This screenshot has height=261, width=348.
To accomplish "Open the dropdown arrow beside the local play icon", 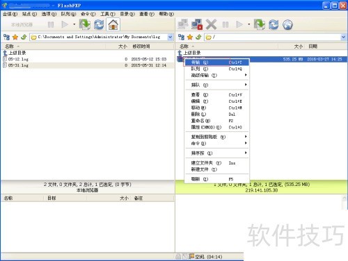I will (x=74, y=24).
